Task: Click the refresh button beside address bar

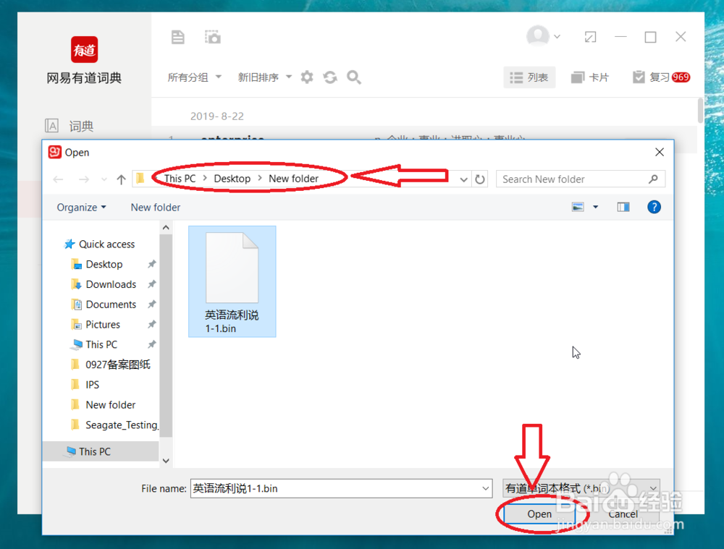Action: [480, 179]
